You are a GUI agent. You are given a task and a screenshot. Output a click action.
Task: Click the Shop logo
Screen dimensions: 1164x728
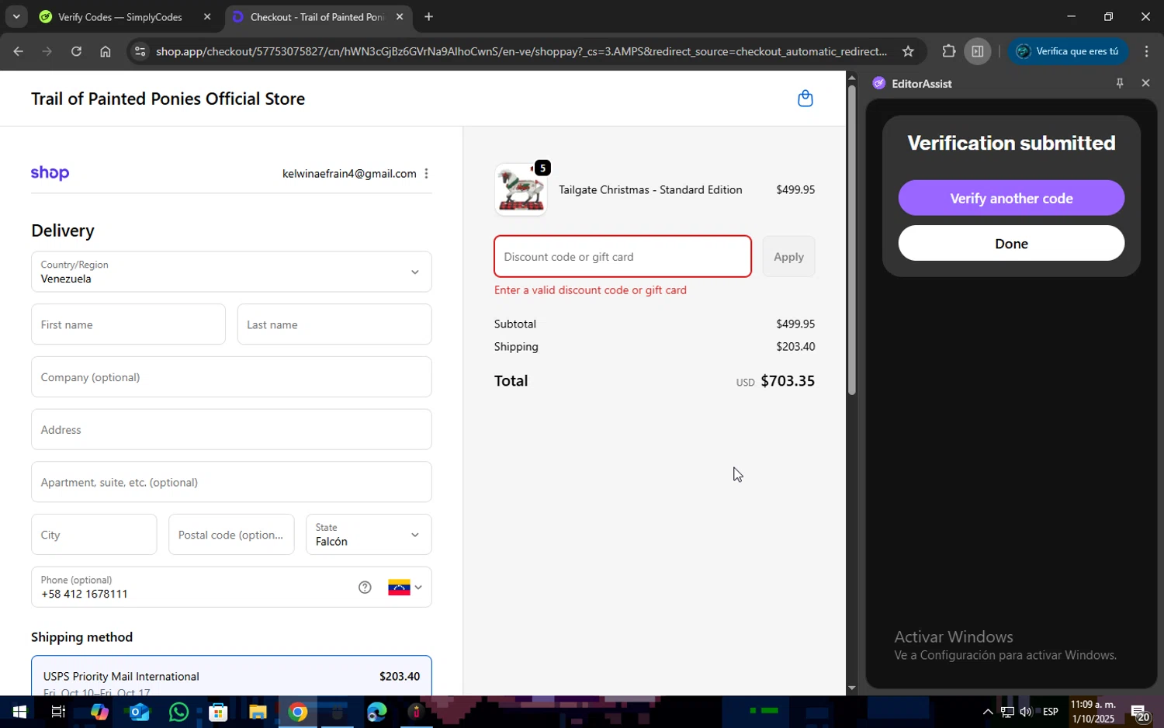[x=50, y=173]
